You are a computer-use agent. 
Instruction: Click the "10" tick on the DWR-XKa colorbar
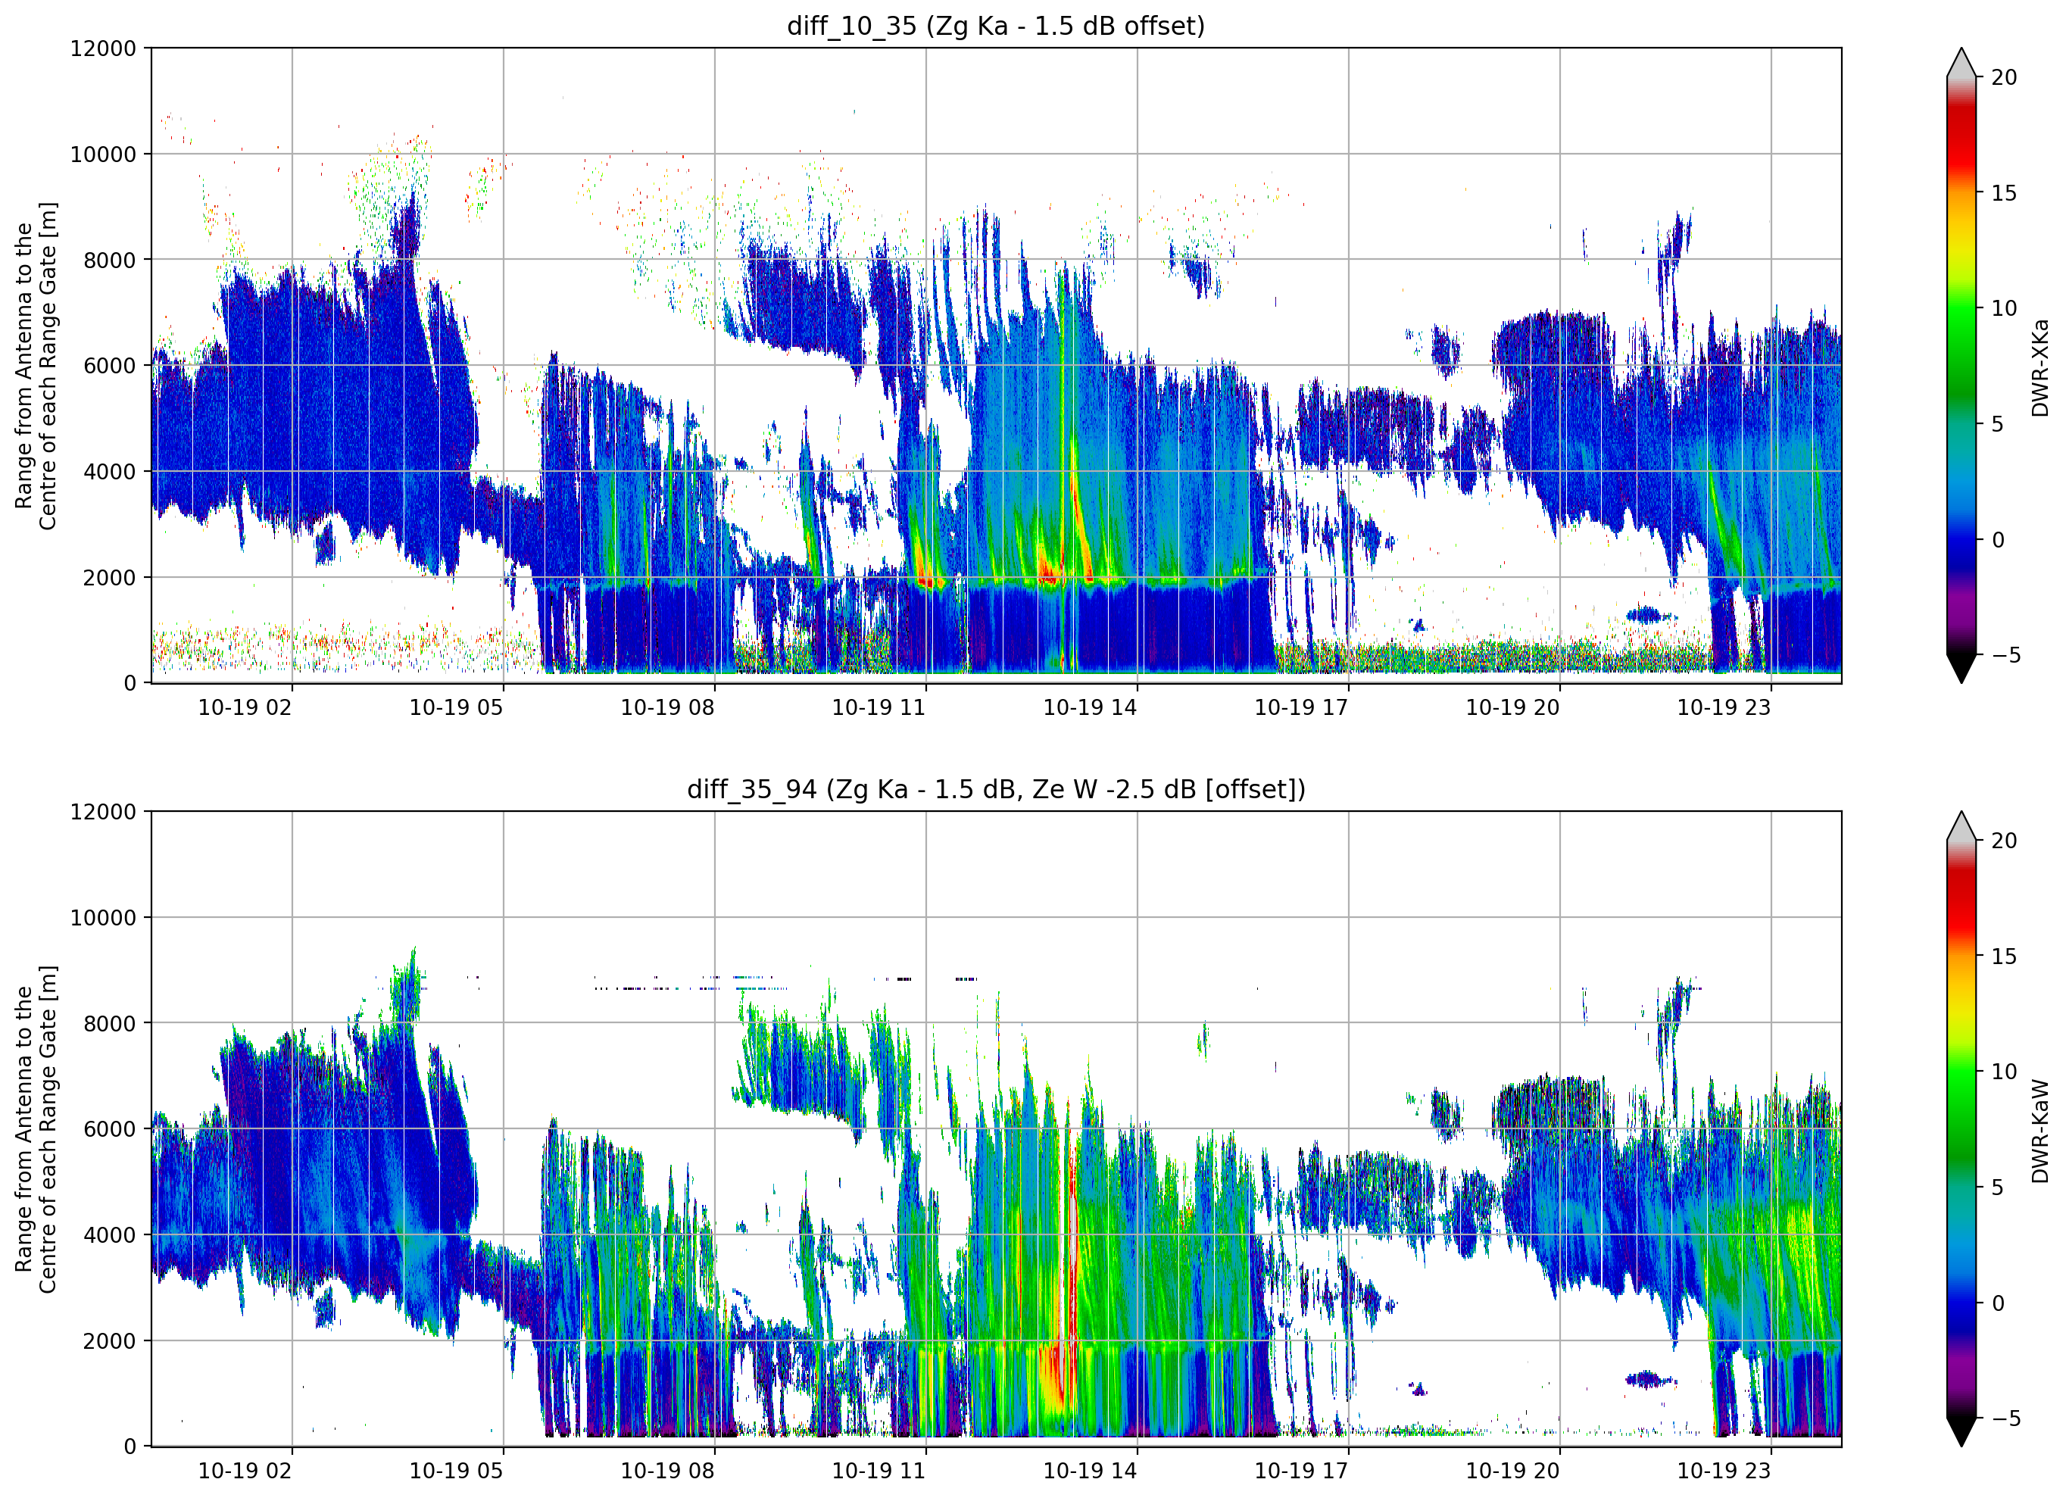click(2004, 308)
